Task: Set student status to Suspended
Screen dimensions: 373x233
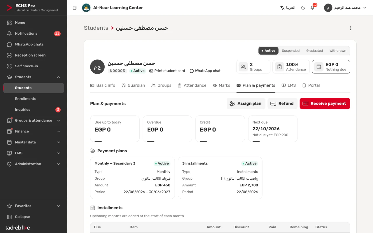Action: coord(291,51)
